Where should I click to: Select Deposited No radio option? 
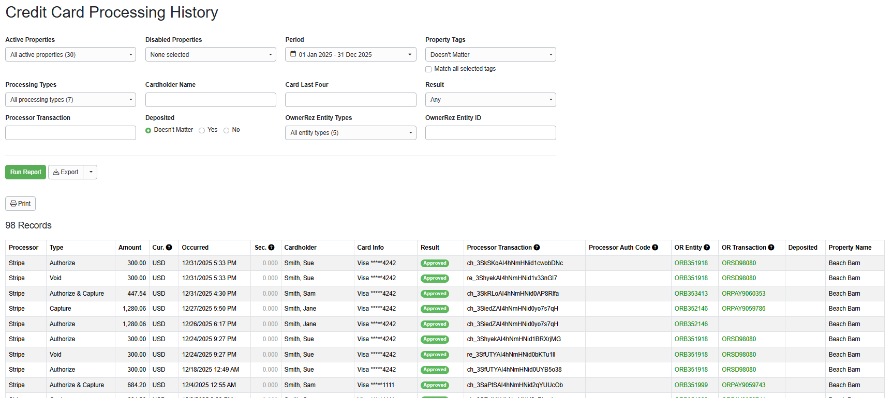(226, 130)
